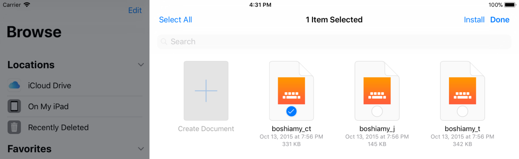Click Done to finish selecting
This screenshot has height=159, width=519.
[500, 20]
